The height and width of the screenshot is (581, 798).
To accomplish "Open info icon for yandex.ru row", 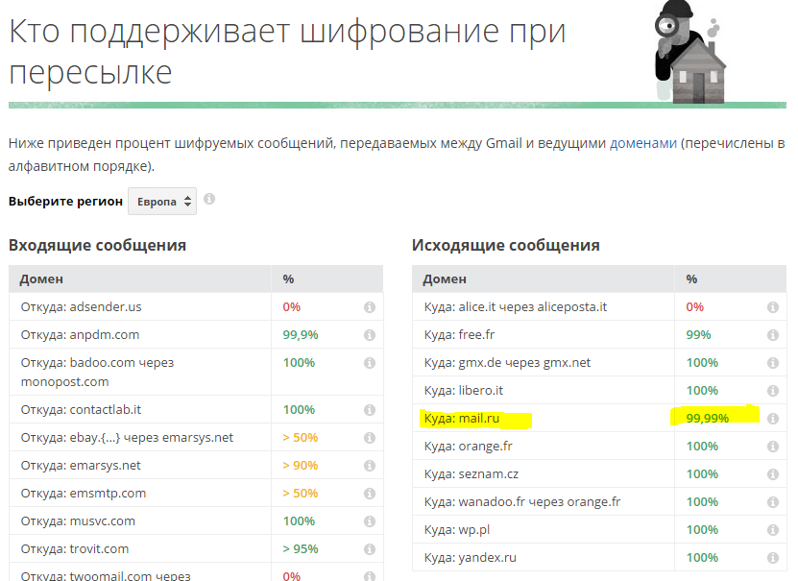I will 773,558.
